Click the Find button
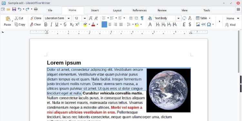This screenshot has height=121, width=242. (x=230, y=25)
